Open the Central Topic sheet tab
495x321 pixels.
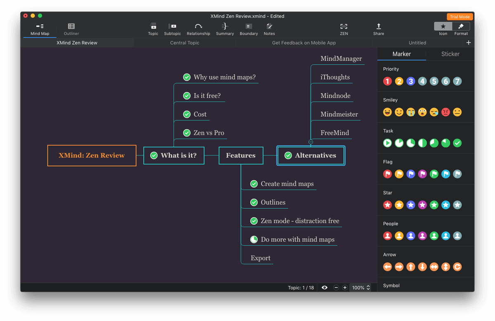pyautogui.click(x=185, y=42)
